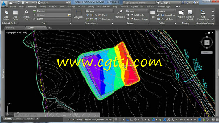Open the Civil 3D workspace dropdown

coord(53,3)
